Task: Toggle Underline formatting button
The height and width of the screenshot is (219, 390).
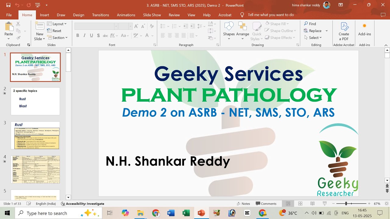Action: (x=91, y=36)
